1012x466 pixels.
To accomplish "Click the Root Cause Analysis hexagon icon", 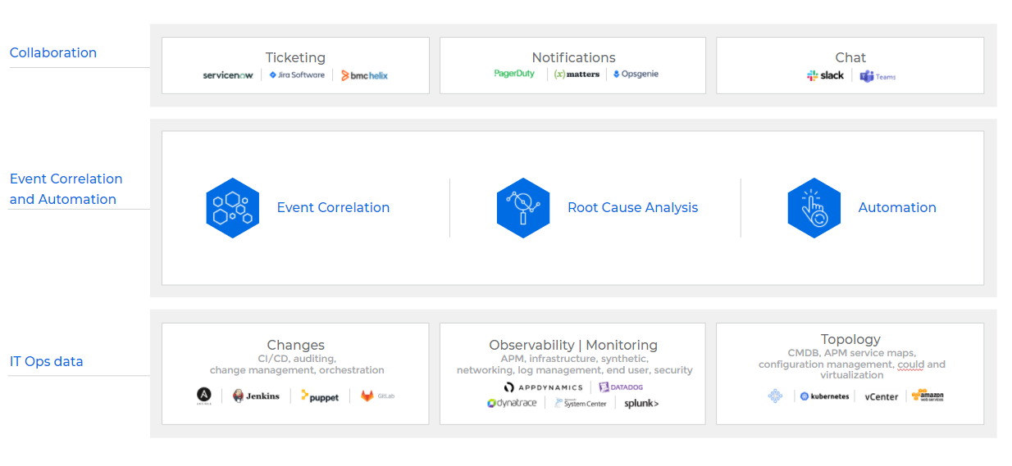I will 523,208.
